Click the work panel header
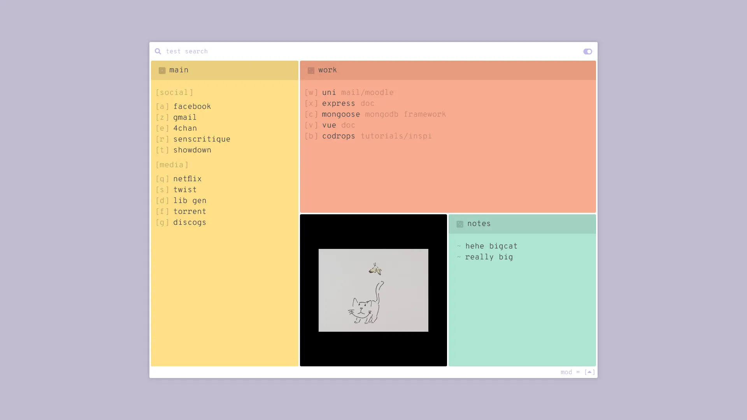 (447, 70)
